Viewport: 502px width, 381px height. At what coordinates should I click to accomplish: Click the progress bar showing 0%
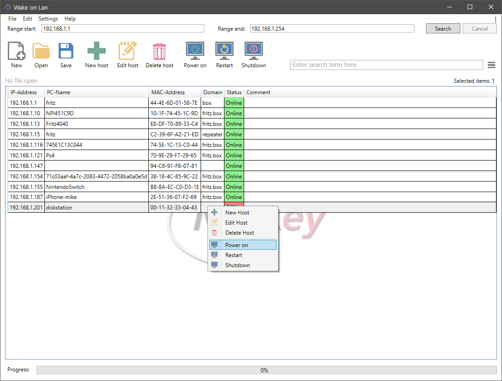point(267,370)
